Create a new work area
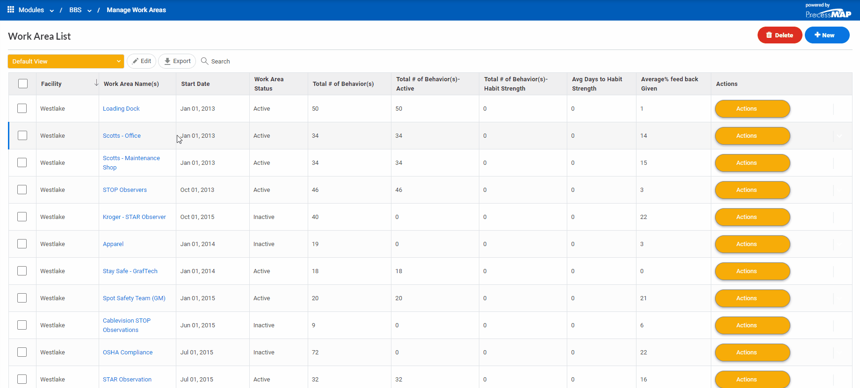Image resolution: width=860 pixels, height=388 pixels. (827, 35)
